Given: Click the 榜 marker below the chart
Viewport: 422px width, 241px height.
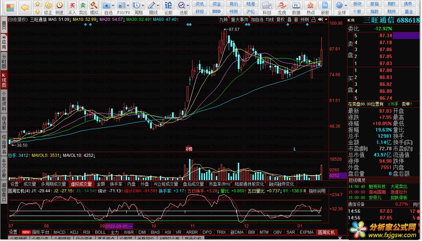Looking at the screenshot, I should (x=188, y=148).
